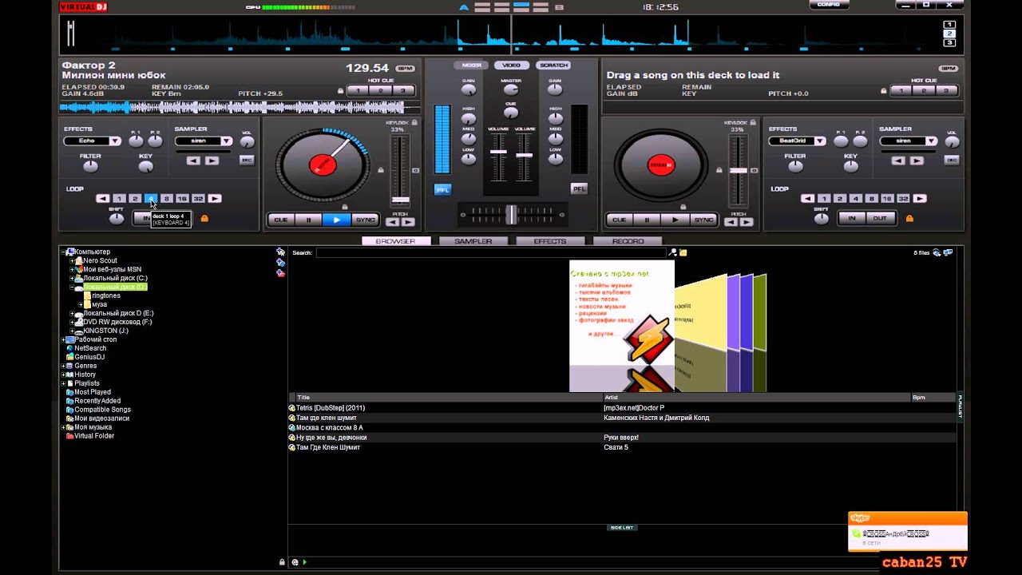Select the track Tetris [DubStep] (2011) in the list
Image resolution: width=1022 pixels, height=575 pixels.
(331, 408)
